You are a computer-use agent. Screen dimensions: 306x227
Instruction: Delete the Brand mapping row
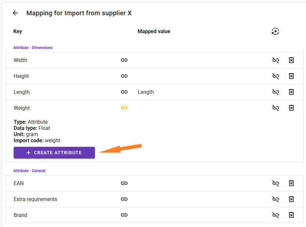291,215
